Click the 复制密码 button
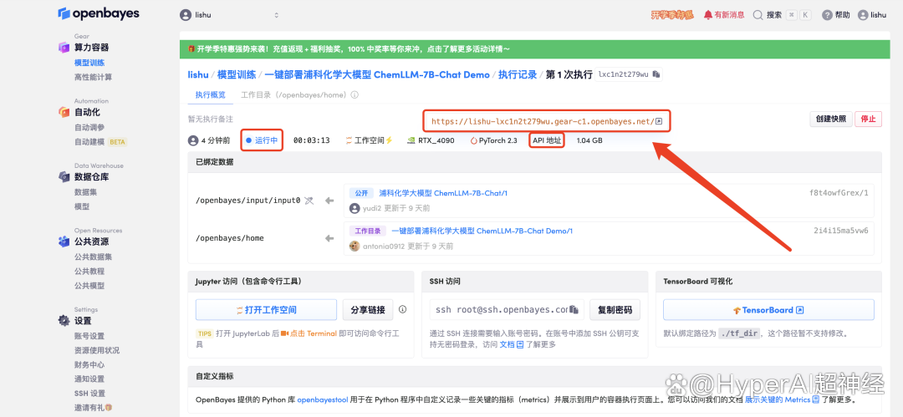Image resolution: width=903 pixels, height=417 pixels. (x=615, y=310)
